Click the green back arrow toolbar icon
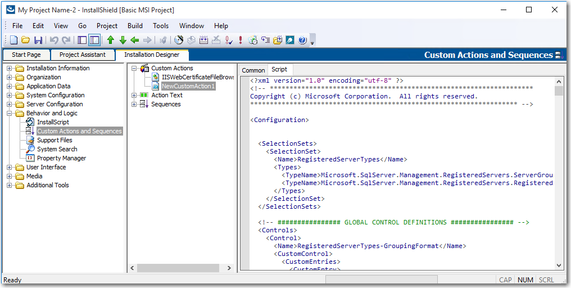The image size is (571, 288). [135, 40]
